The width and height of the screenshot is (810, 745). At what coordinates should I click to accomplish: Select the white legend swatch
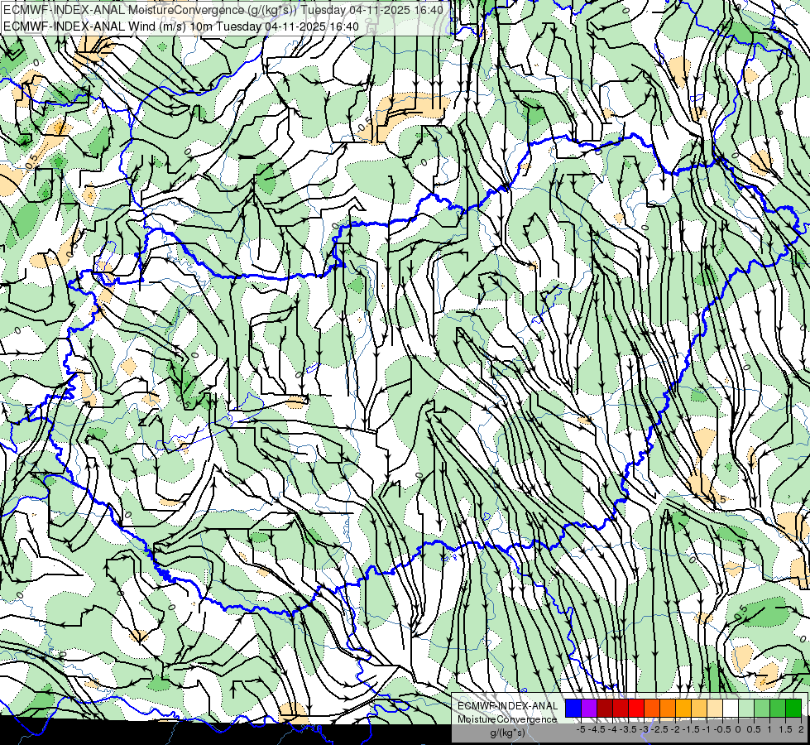click(x=731, y=708)
